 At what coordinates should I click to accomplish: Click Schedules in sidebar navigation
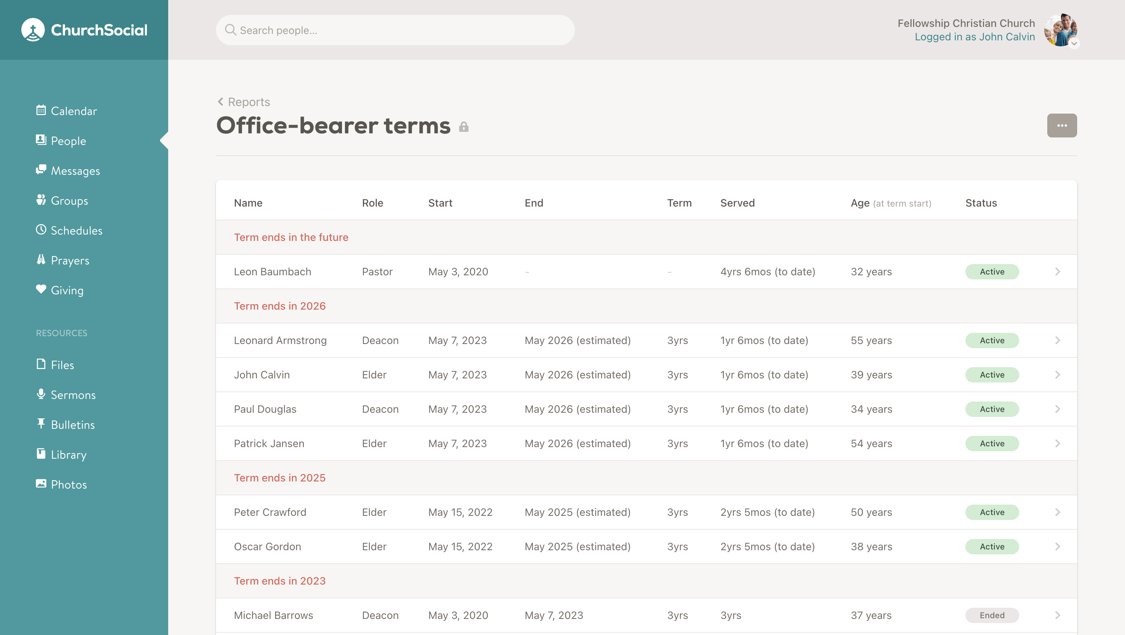click(x=77, y=230)
